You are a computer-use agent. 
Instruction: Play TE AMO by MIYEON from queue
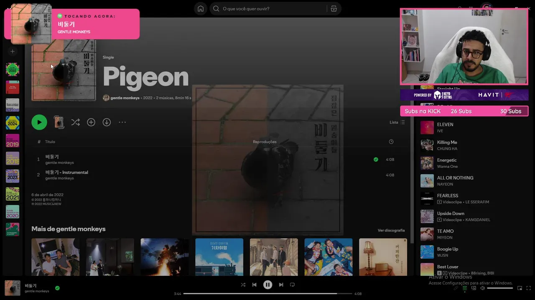pyautogui.click(x=472, y=234)
